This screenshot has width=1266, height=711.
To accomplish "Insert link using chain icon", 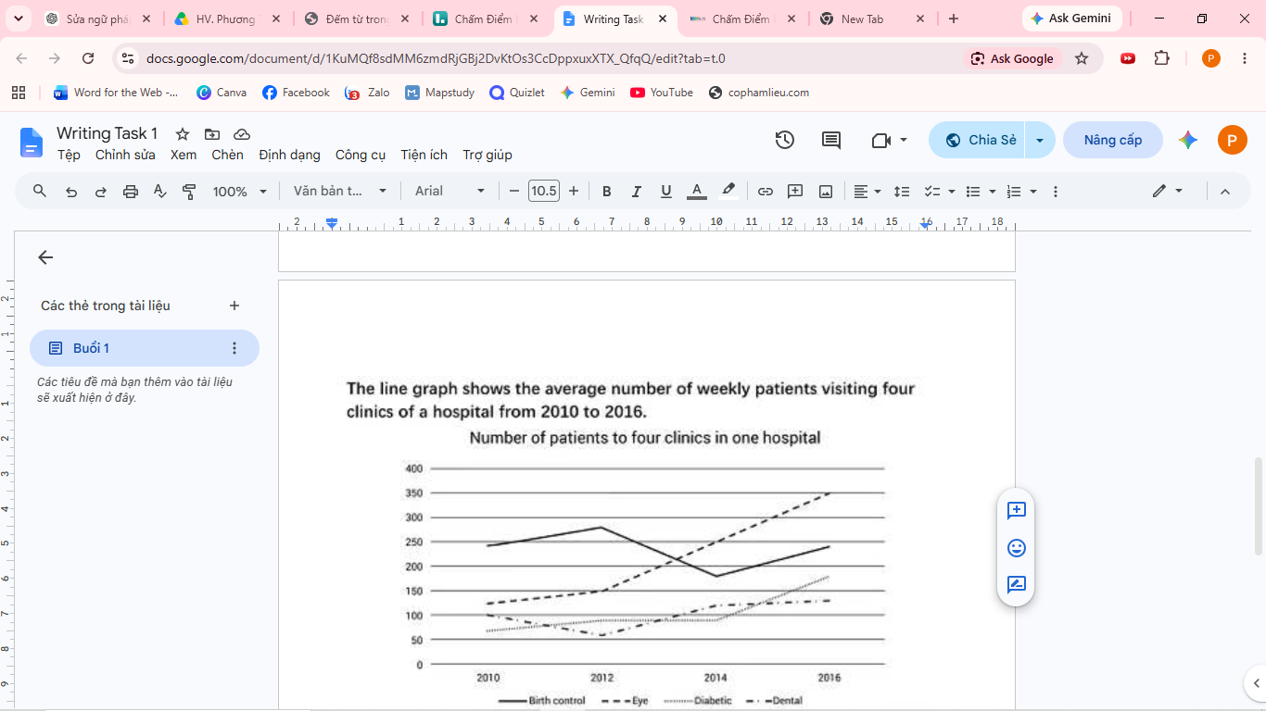I will (x=766, y=192).
